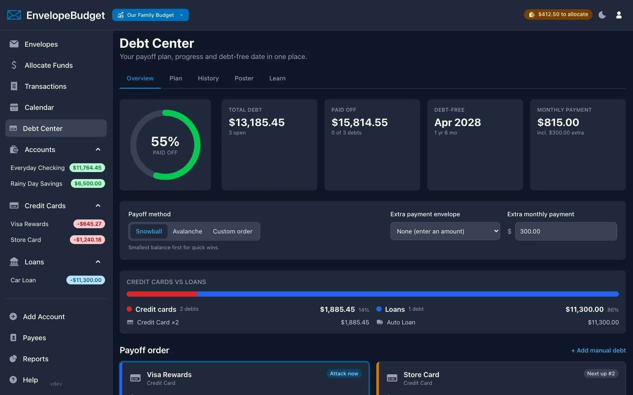Open the Our Family Budget dropdown
Screen dimensions: 633x395
click(x=151, y=15)
